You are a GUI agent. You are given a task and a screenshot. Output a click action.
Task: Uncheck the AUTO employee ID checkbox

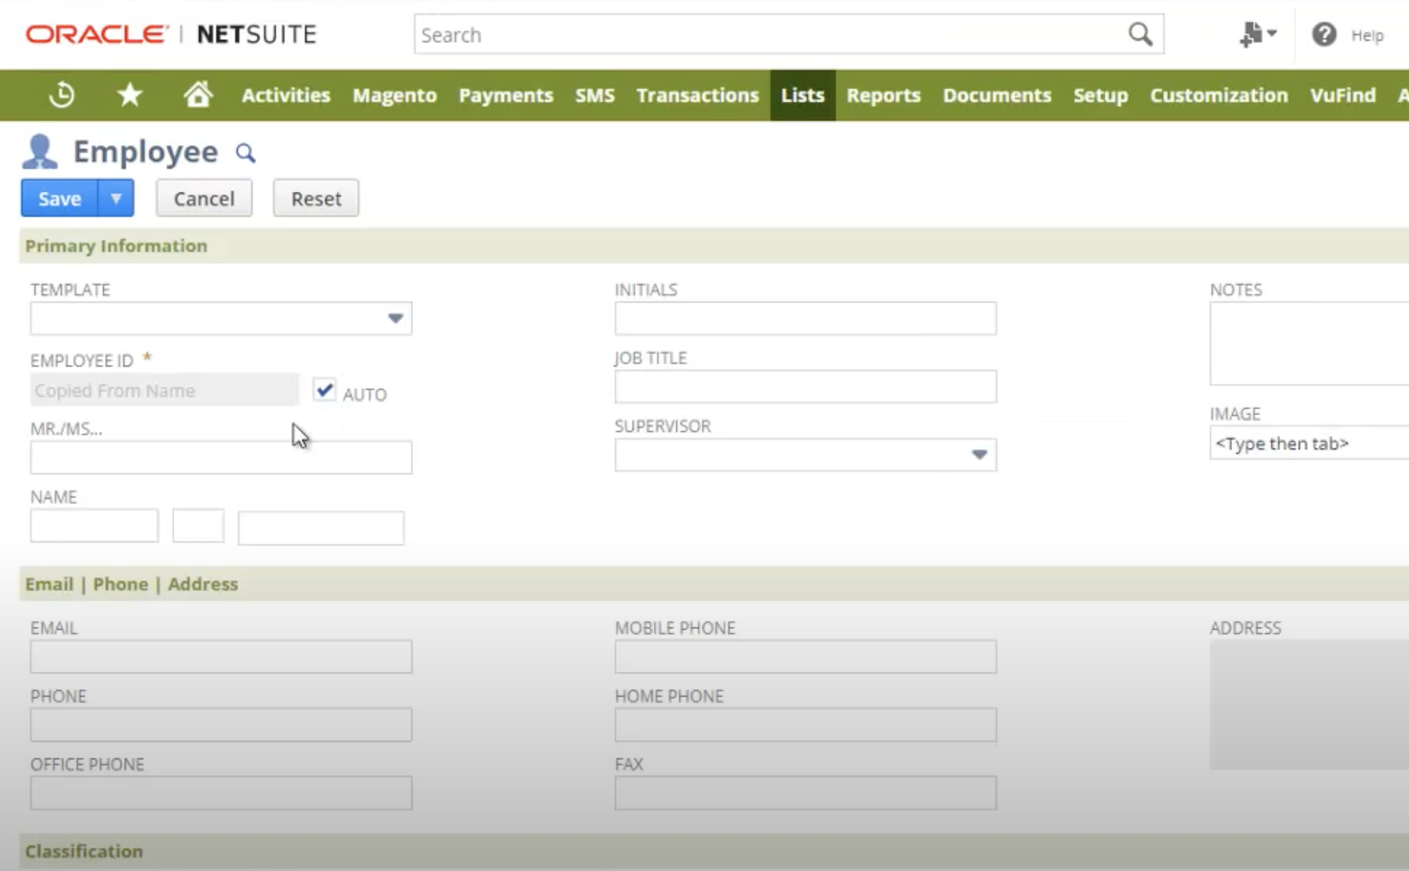(x=324, y=390)
